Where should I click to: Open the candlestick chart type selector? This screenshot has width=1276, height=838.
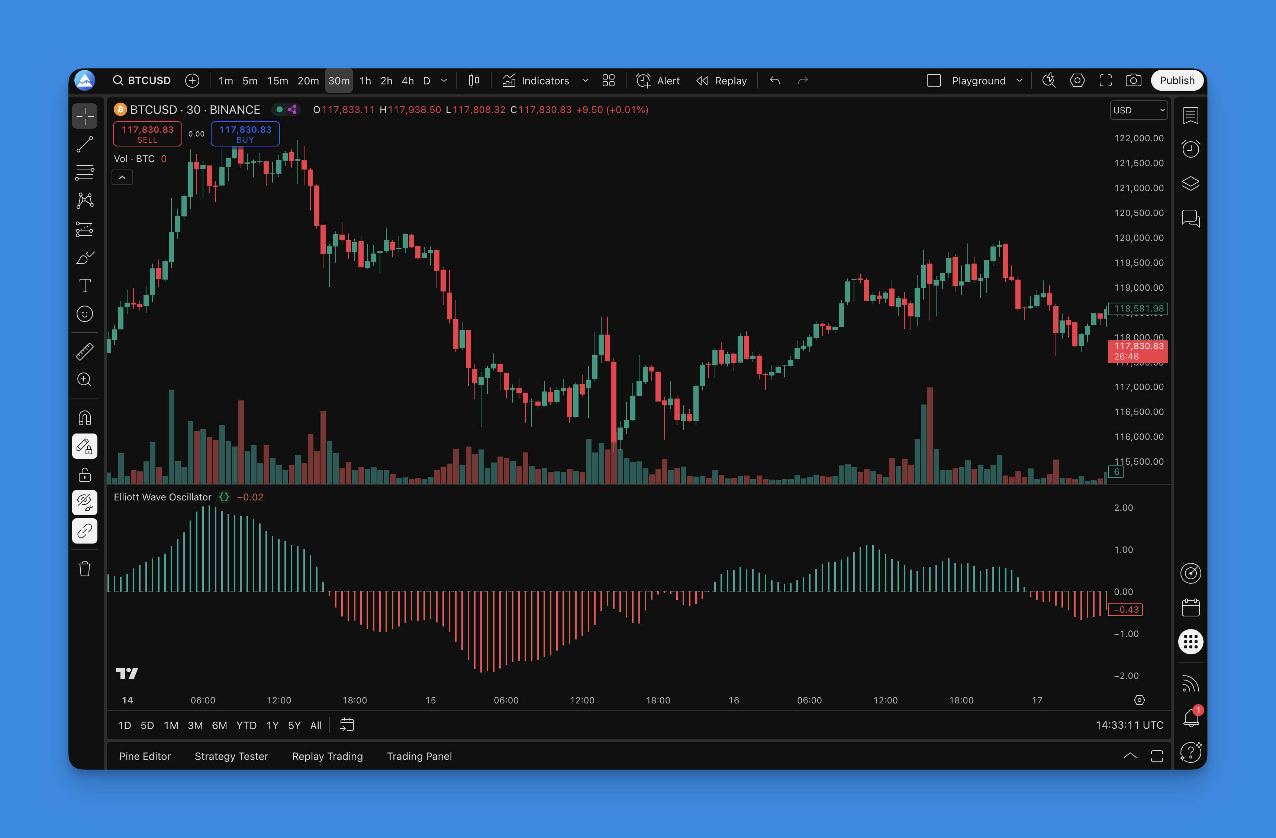(x=474, y=80)
